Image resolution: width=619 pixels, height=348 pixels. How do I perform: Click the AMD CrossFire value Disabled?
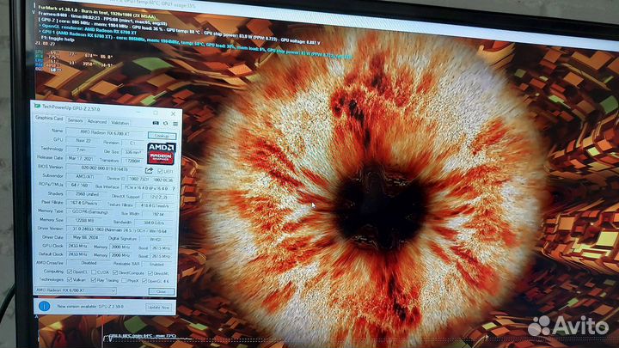point(89,263)
